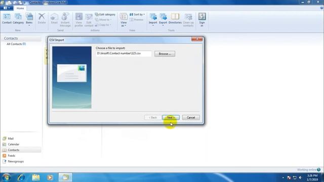Click the Cancel button
The height and width of the screenshot is (182, 324).
pos(191,117)
